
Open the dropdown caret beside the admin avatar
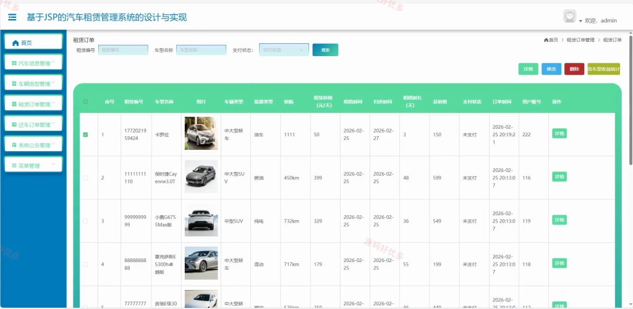tap(580, 21)
